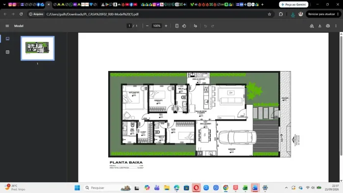343x193 pixels.
Task: Open the PDF viewer more actions menu
Action: (336, 26)
